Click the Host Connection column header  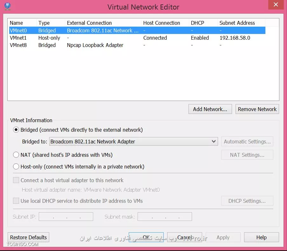[165, 23]
